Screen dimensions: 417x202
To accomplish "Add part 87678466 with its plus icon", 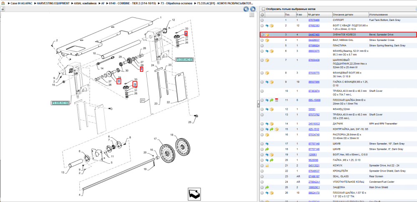I will click(262, 20).
